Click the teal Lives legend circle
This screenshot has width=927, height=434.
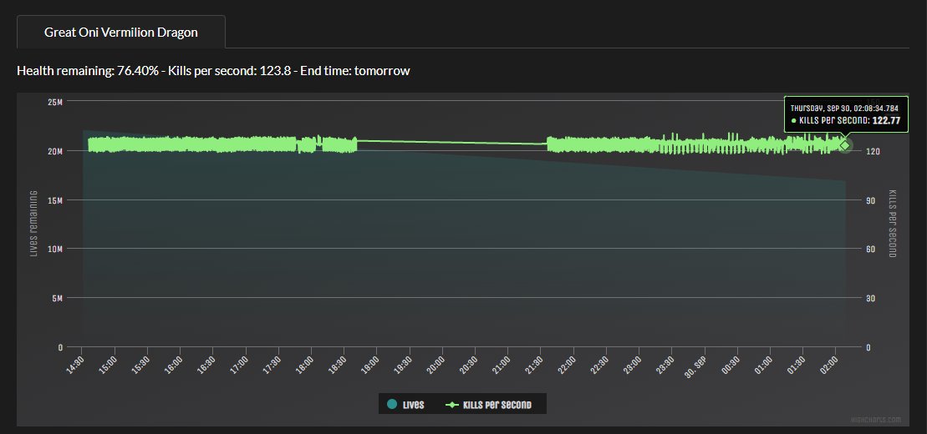[x=391, y=405]
